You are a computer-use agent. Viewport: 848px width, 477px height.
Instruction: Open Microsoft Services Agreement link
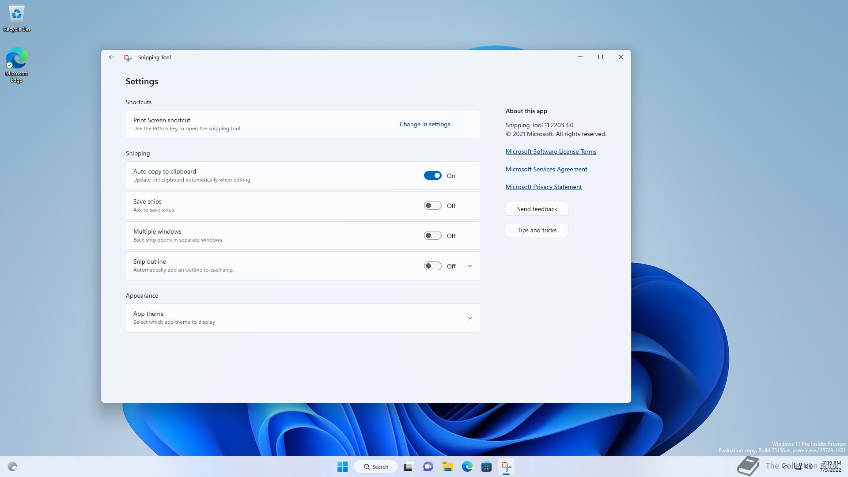(x=546, y=169)
